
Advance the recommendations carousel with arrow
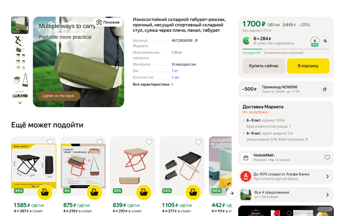tap(232, 194)
